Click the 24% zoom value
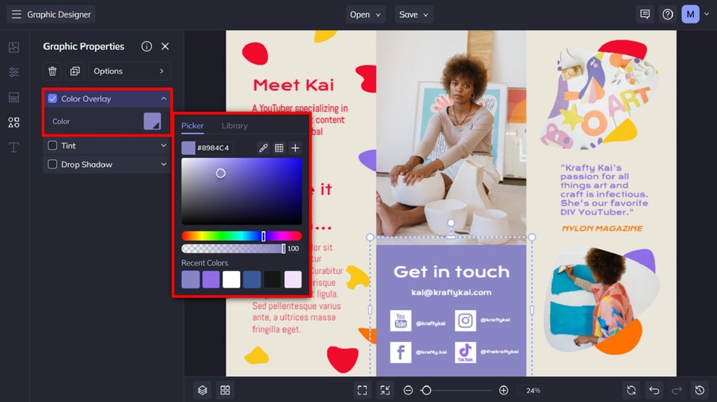Image resolution: width=717 pixels, height=402 pixels. click(533, 390)
